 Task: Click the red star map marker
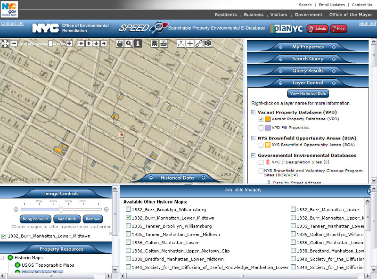point(122,135)
